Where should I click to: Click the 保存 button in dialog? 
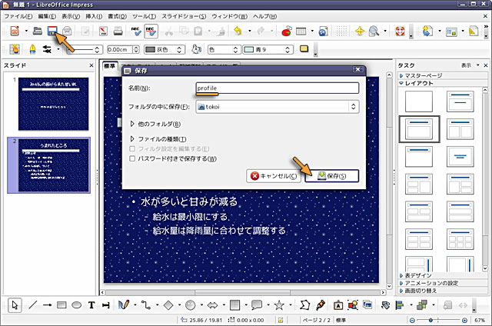[331, 176]
